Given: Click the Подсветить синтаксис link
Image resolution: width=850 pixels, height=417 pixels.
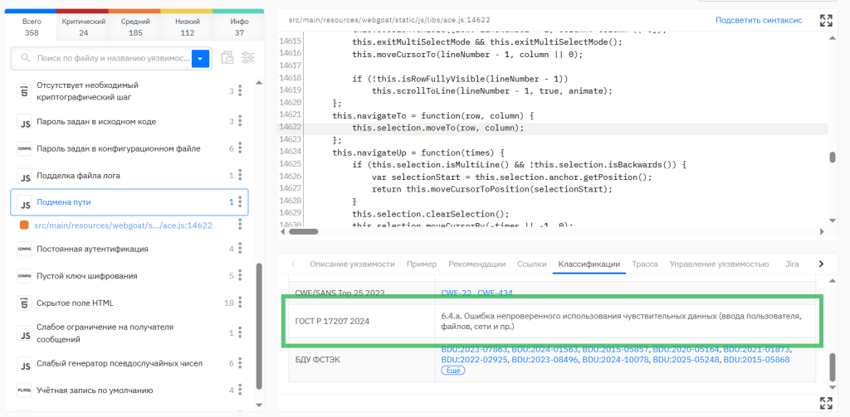Looking at the screenshot, I should [759, 20].
